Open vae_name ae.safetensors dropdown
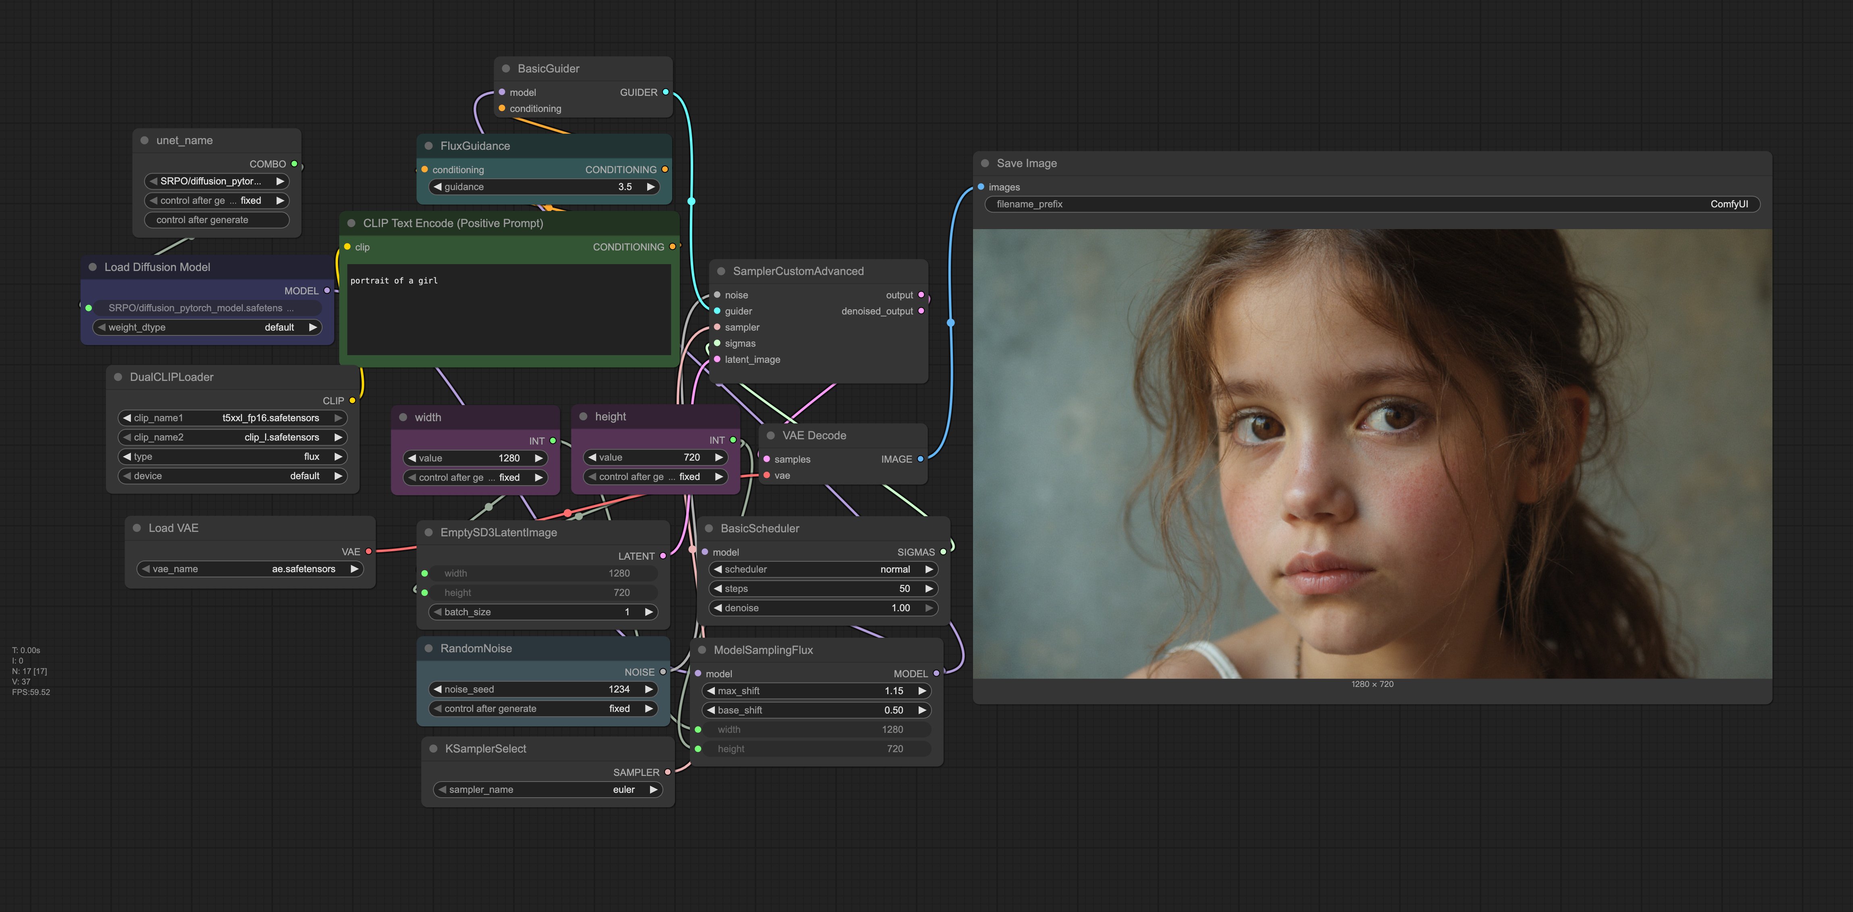Viewport: 1853px width, 912px height. [x=250, y=569]
